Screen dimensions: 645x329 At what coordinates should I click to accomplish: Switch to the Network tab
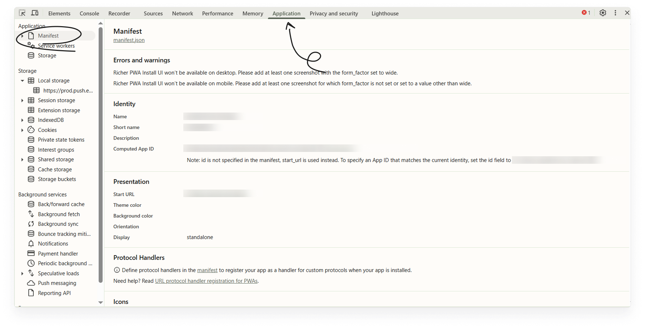[x=182, y=14]
